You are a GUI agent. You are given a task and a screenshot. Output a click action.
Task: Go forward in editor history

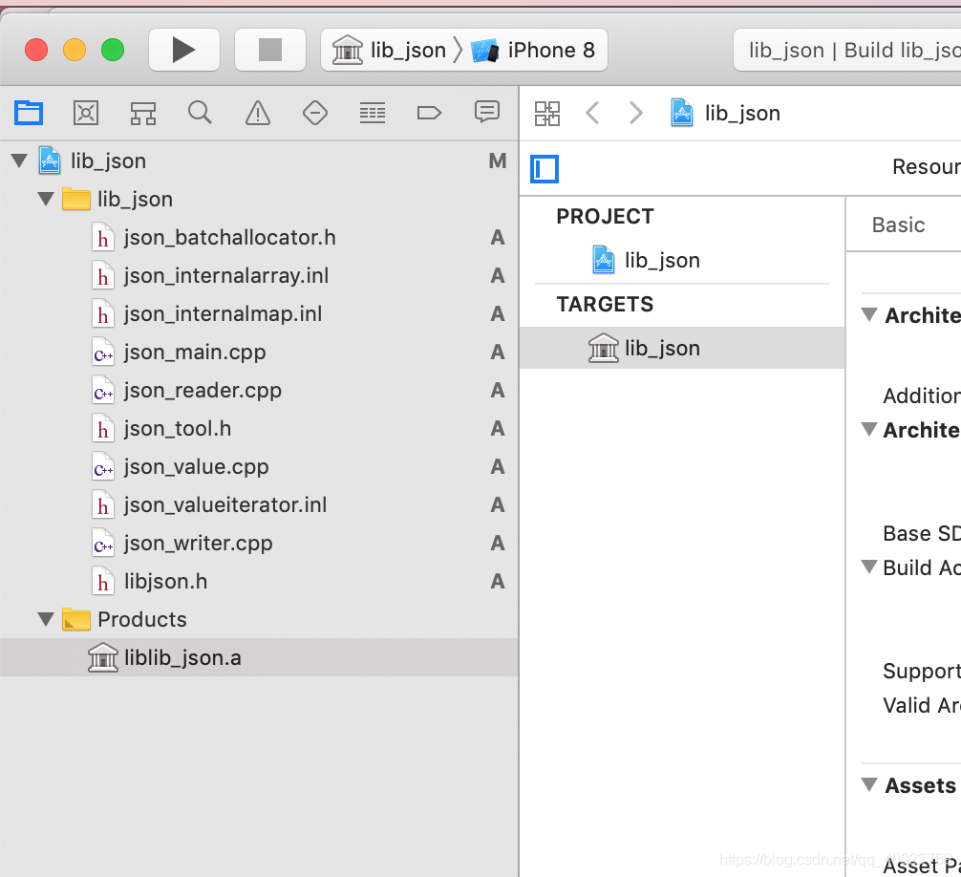(x=636, y=113)
